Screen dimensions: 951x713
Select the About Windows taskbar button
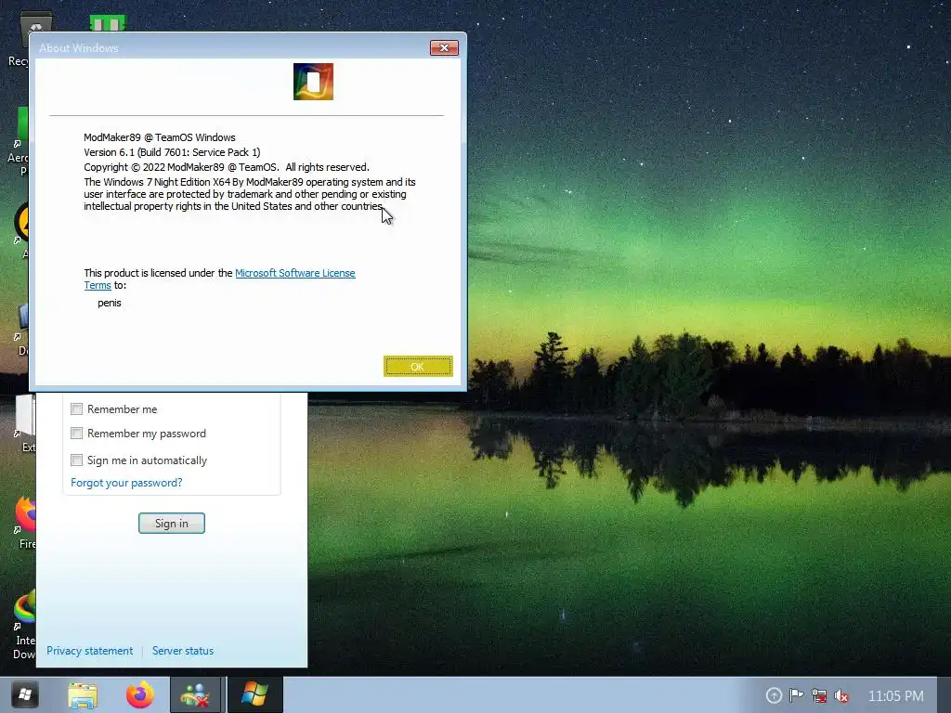[x=254, y=695]
